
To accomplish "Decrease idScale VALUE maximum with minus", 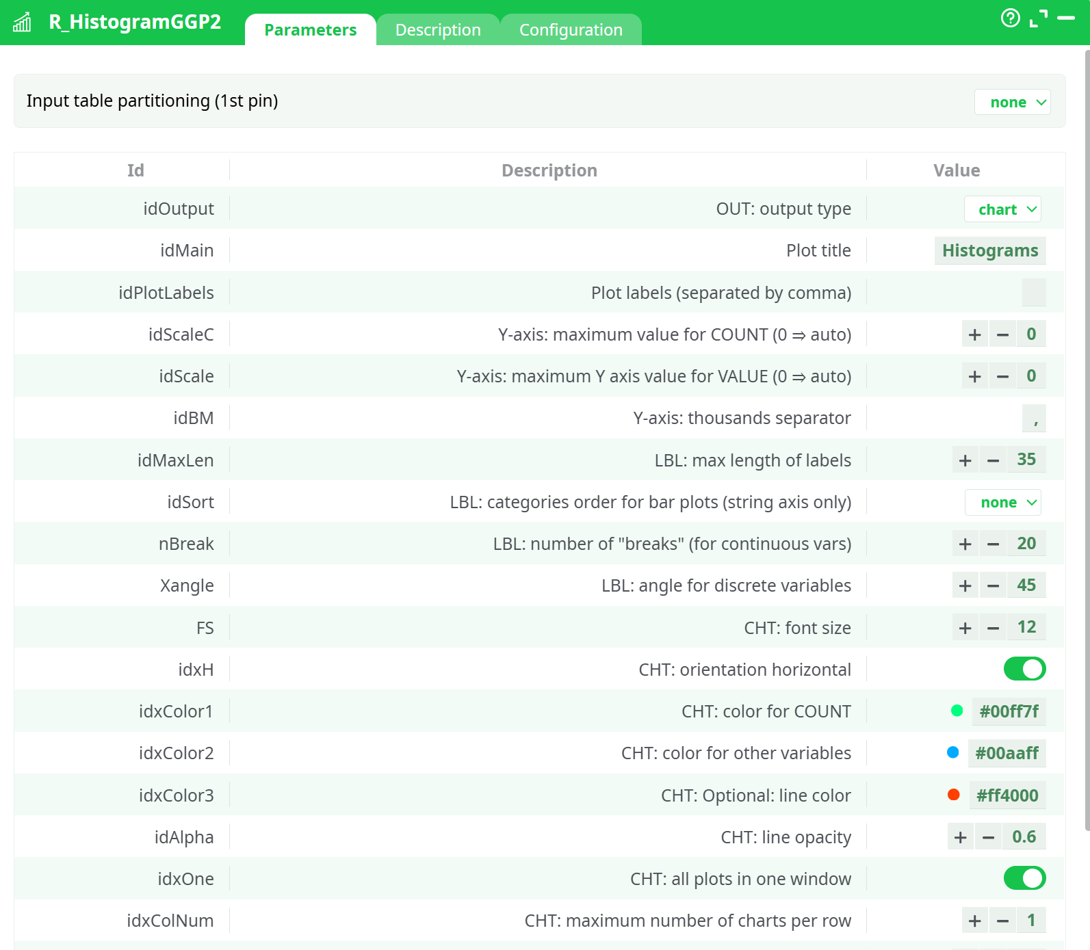I will [x=1002, y=376].
